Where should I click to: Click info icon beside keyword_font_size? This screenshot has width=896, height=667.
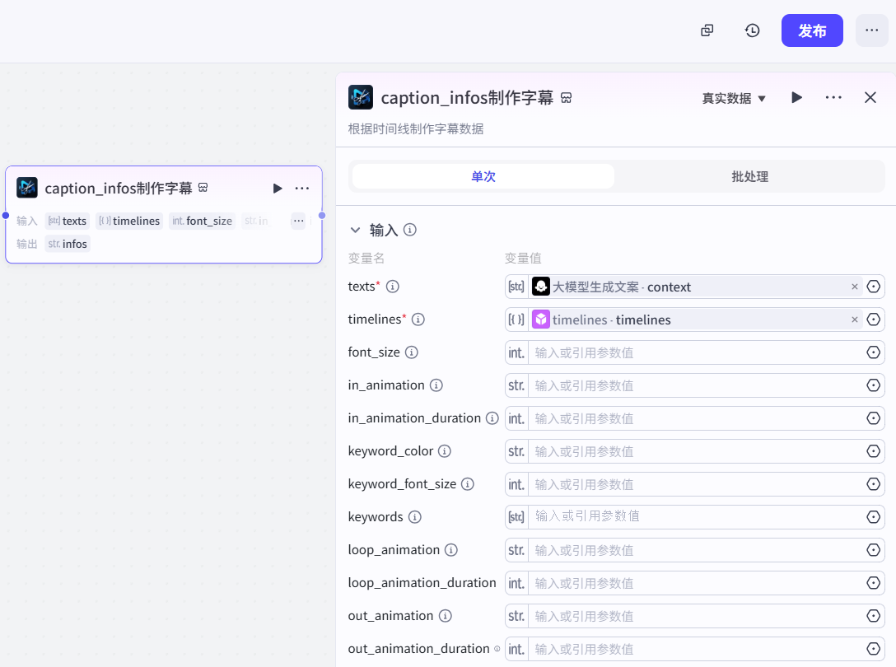(468, 484)
